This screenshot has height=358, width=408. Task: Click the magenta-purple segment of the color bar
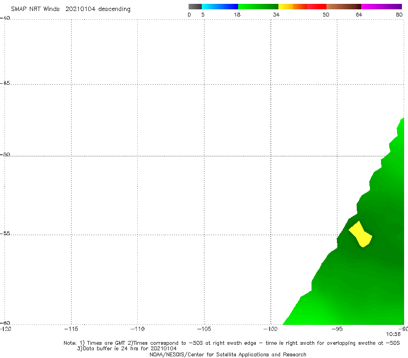click(382, 7)
